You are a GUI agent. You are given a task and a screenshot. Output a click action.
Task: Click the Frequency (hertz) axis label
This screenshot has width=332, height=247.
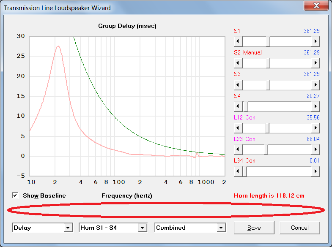127,195
